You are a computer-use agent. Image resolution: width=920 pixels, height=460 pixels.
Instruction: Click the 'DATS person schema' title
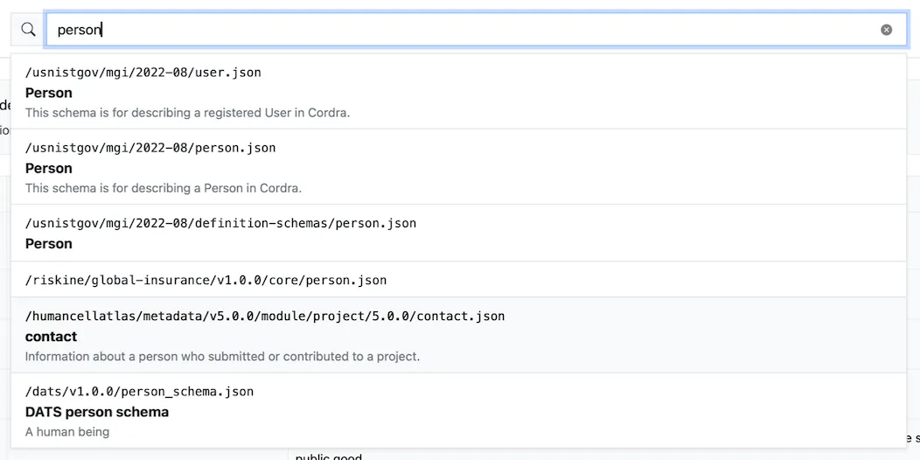97,412
